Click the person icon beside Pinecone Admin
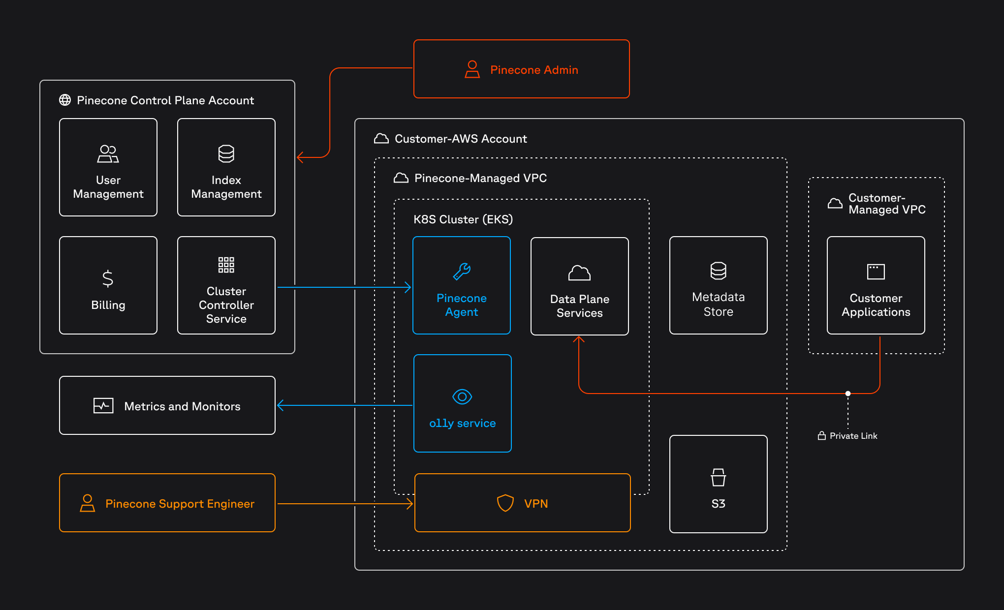The image size is (1004, 610). [472, 69]
